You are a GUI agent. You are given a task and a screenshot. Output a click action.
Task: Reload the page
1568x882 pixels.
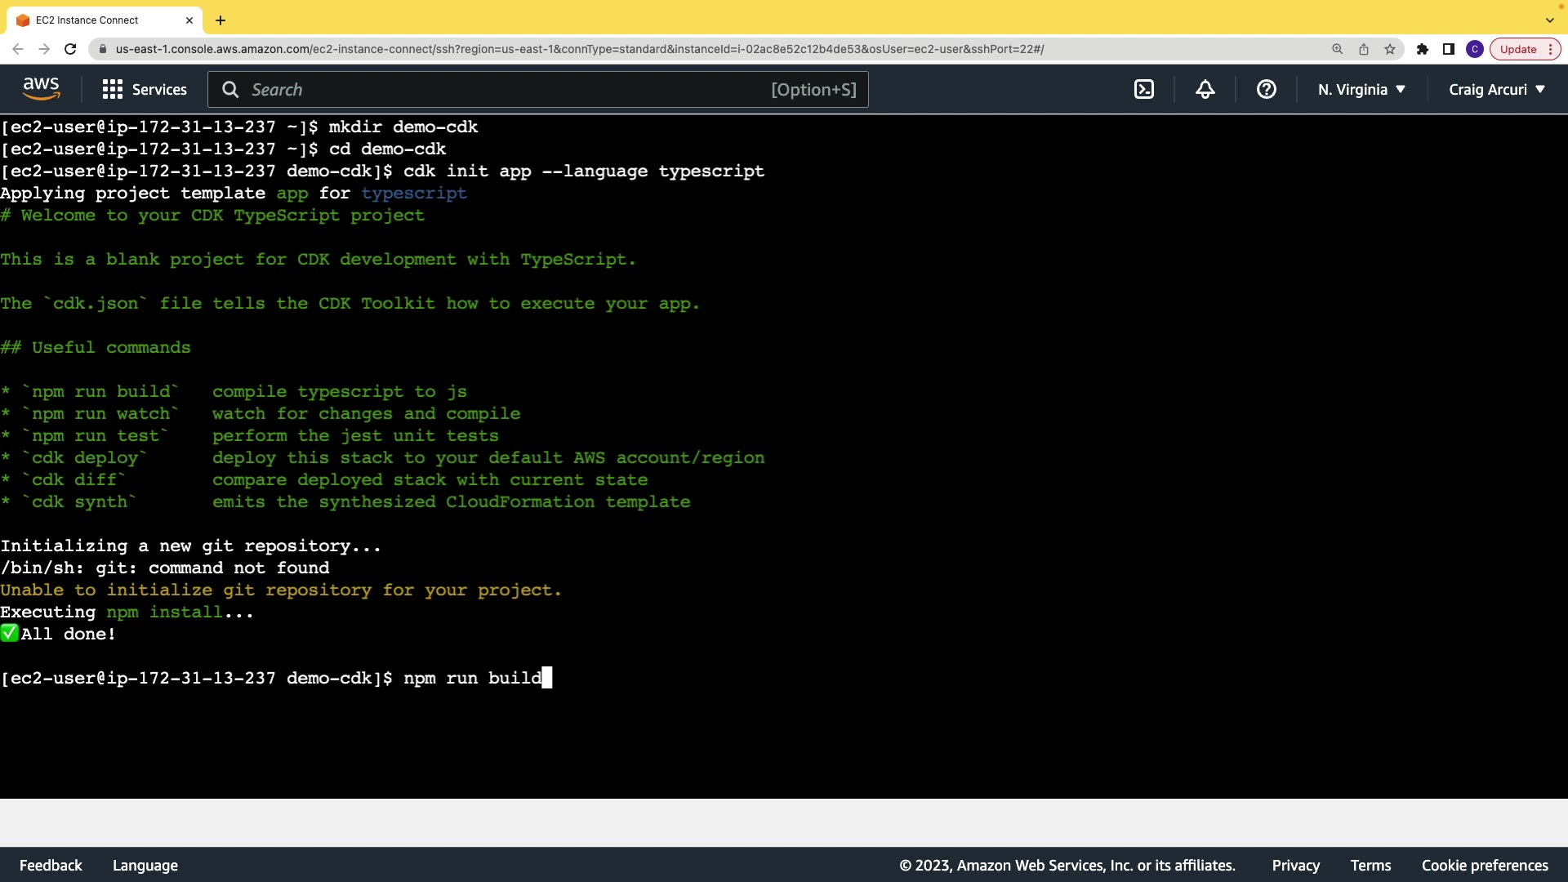(70, 49)
